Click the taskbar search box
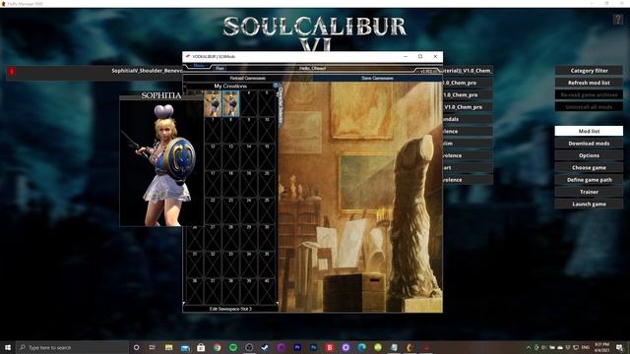 coord(72,347)
